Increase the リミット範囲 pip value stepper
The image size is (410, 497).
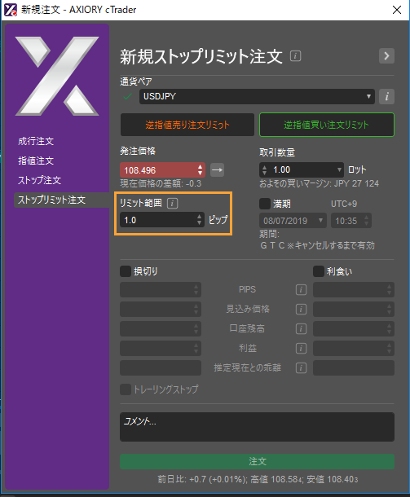tap(199, 216)
